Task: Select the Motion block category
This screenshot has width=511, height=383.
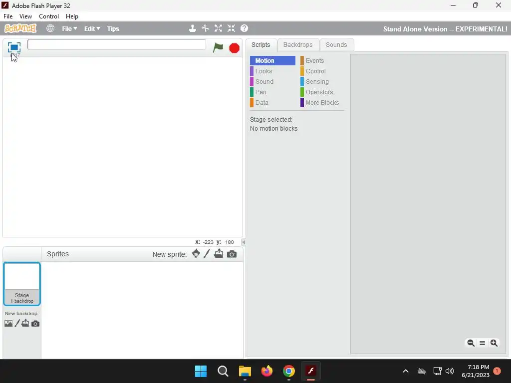Action: tap(272, 60)
